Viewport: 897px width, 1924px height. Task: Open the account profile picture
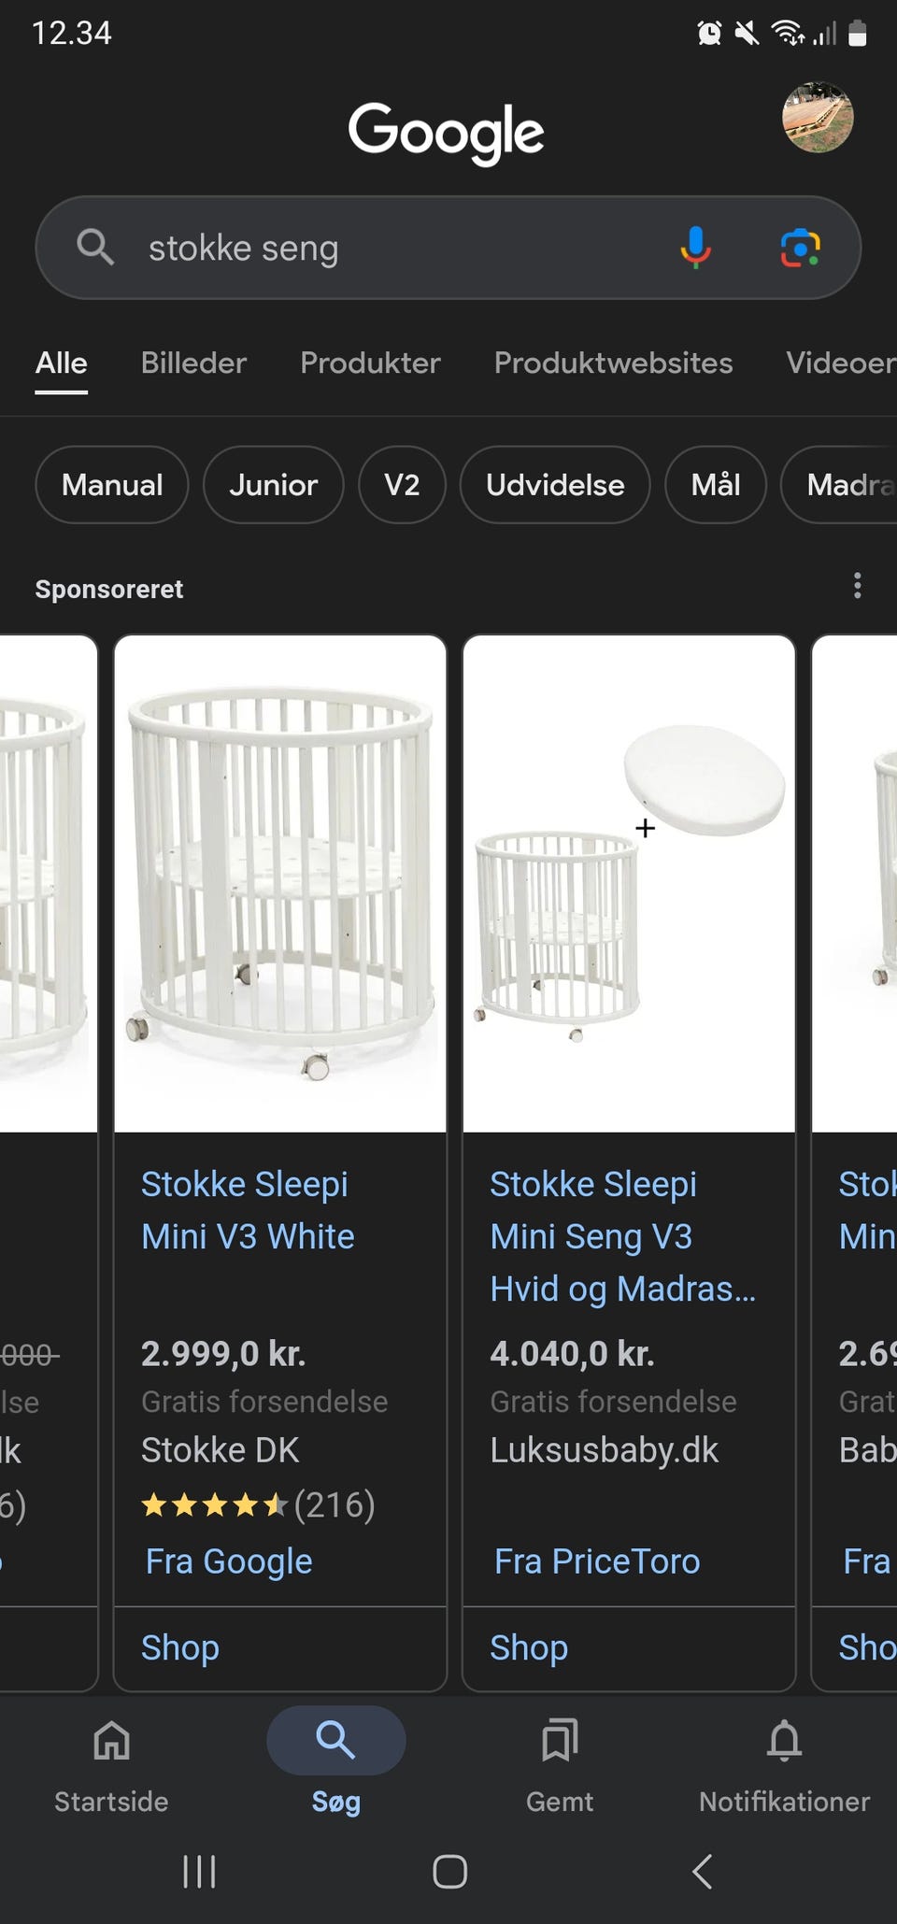pos(818,118)
